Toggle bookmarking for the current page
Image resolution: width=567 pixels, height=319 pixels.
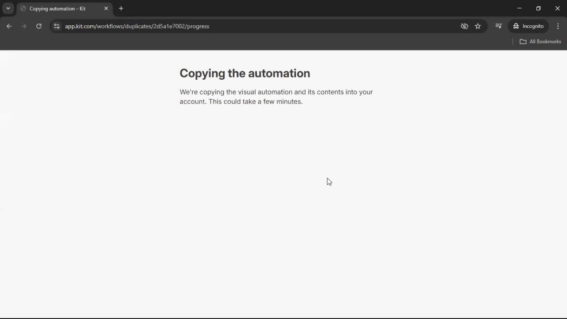(478, 26)
